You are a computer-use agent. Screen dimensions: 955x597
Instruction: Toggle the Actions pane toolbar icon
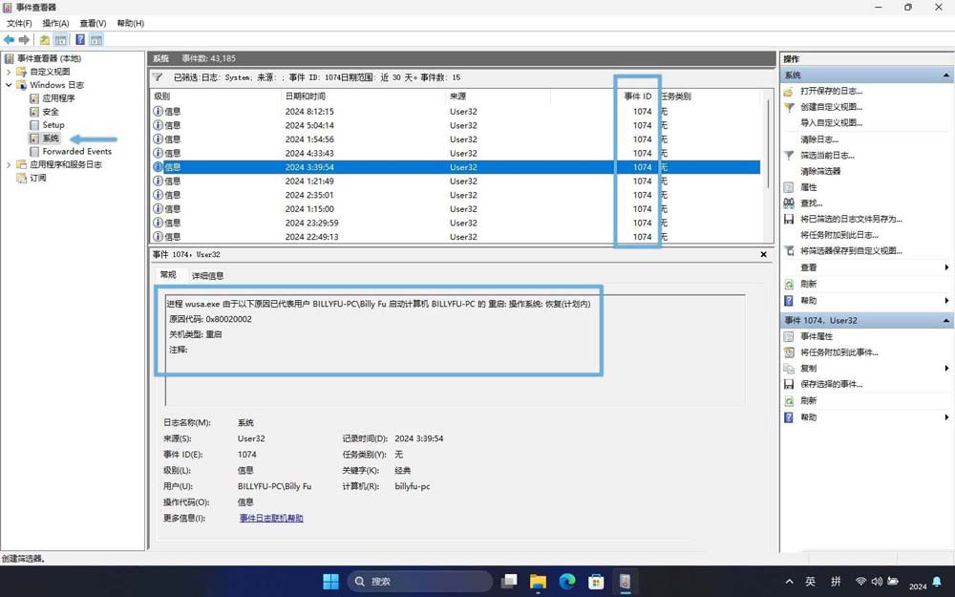coord(97,40)
